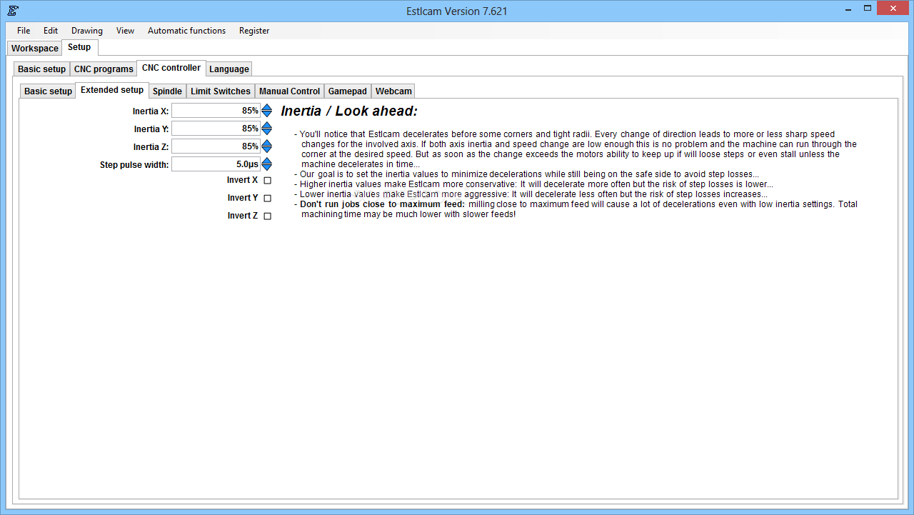Decrease the Inertia Z value with down arrow

(x=267, y=150)
